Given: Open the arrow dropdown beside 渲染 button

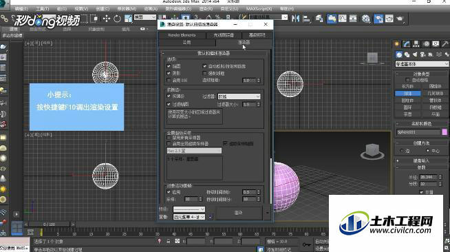Looking at the screenshot, I should 268,213.
